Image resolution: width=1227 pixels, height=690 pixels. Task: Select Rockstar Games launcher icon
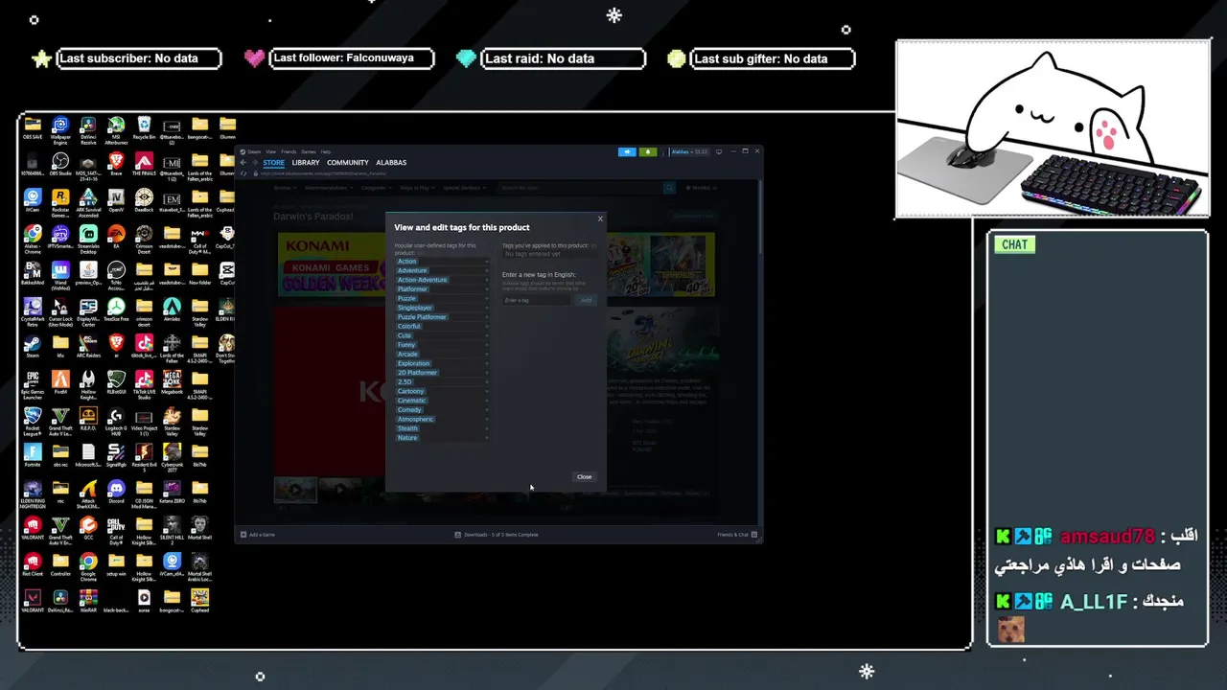point(60,203)
